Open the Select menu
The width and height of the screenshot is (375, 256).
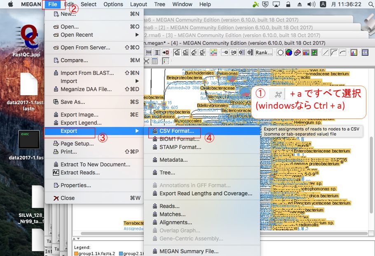click(x=89, y=4)
